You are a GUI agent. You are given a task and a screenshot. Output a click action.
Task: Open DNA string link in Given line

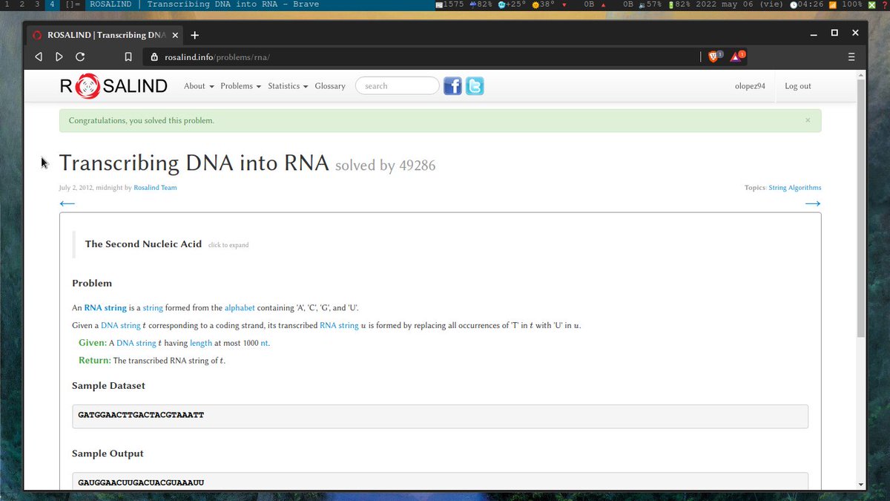pos(136,344)
